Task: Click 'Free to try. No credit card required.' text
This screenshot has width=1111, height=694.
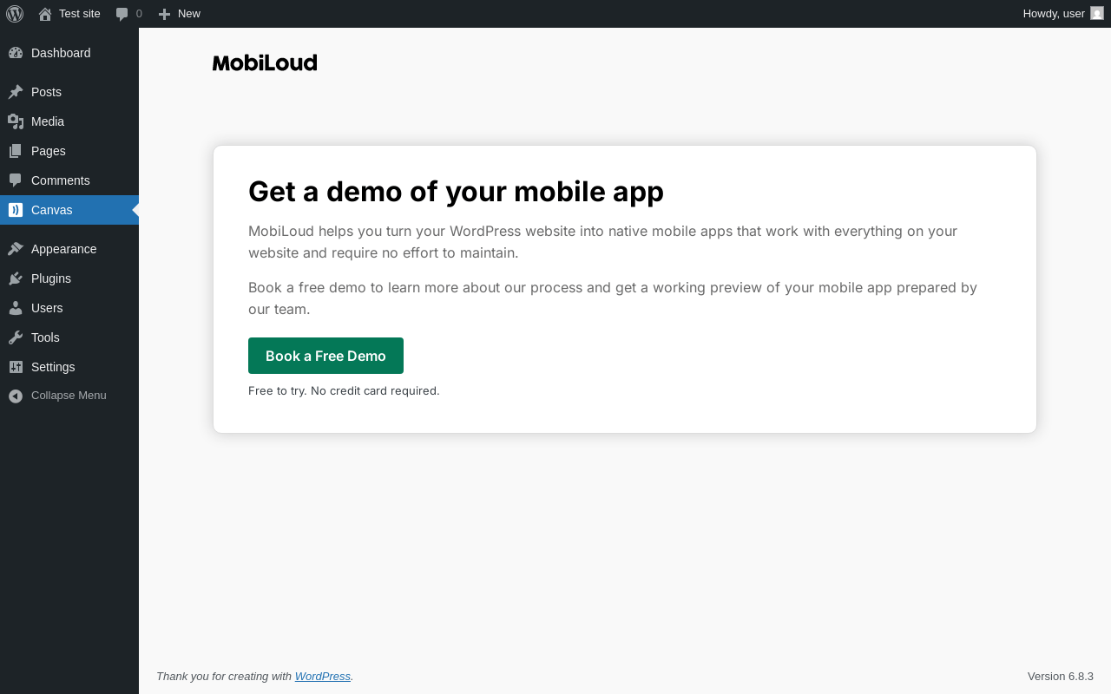Action: pos(344,390)
